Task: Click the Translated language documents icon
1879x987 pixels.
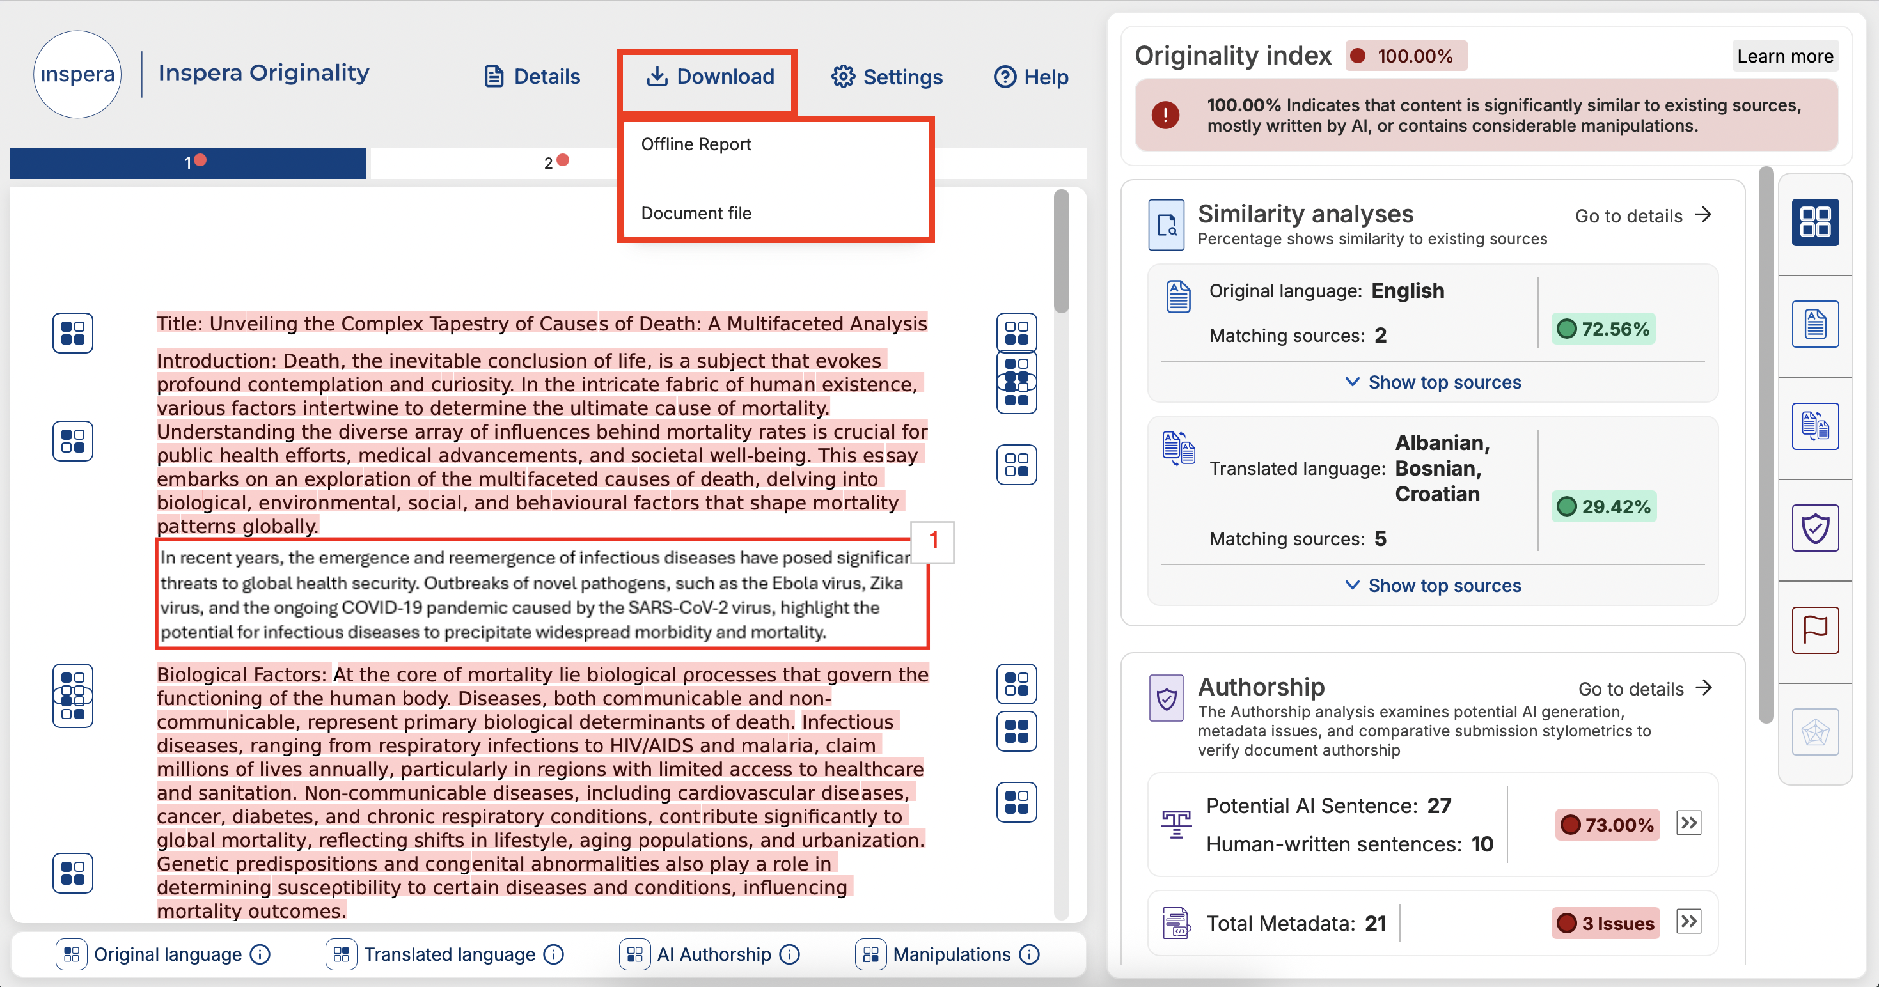Action: coord(1178,447)
